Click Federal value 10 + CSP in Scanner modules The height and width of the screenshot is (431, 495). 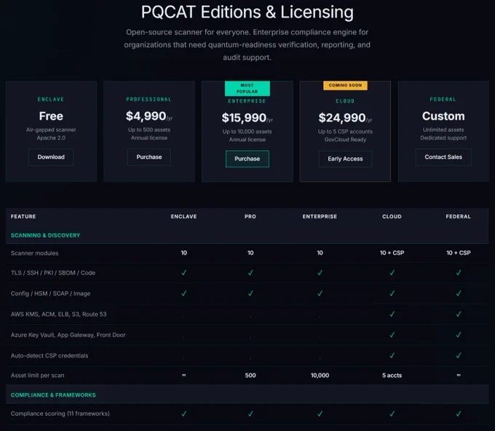pyautogui.click(x=459, y=253)
